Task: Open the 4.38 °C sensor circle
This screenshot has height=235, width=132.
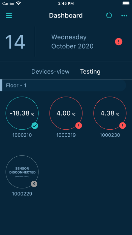Action: point(110,113)
